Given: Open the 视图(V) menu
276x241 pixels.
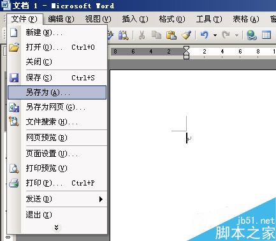Looking at the screenshot, I should coord(98,19).
